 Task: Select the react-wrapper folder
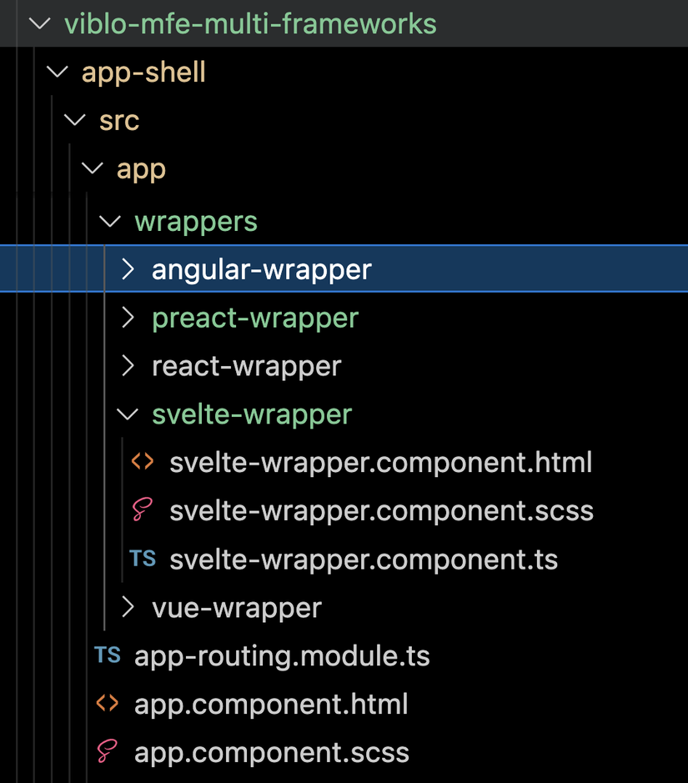(246, 365)
